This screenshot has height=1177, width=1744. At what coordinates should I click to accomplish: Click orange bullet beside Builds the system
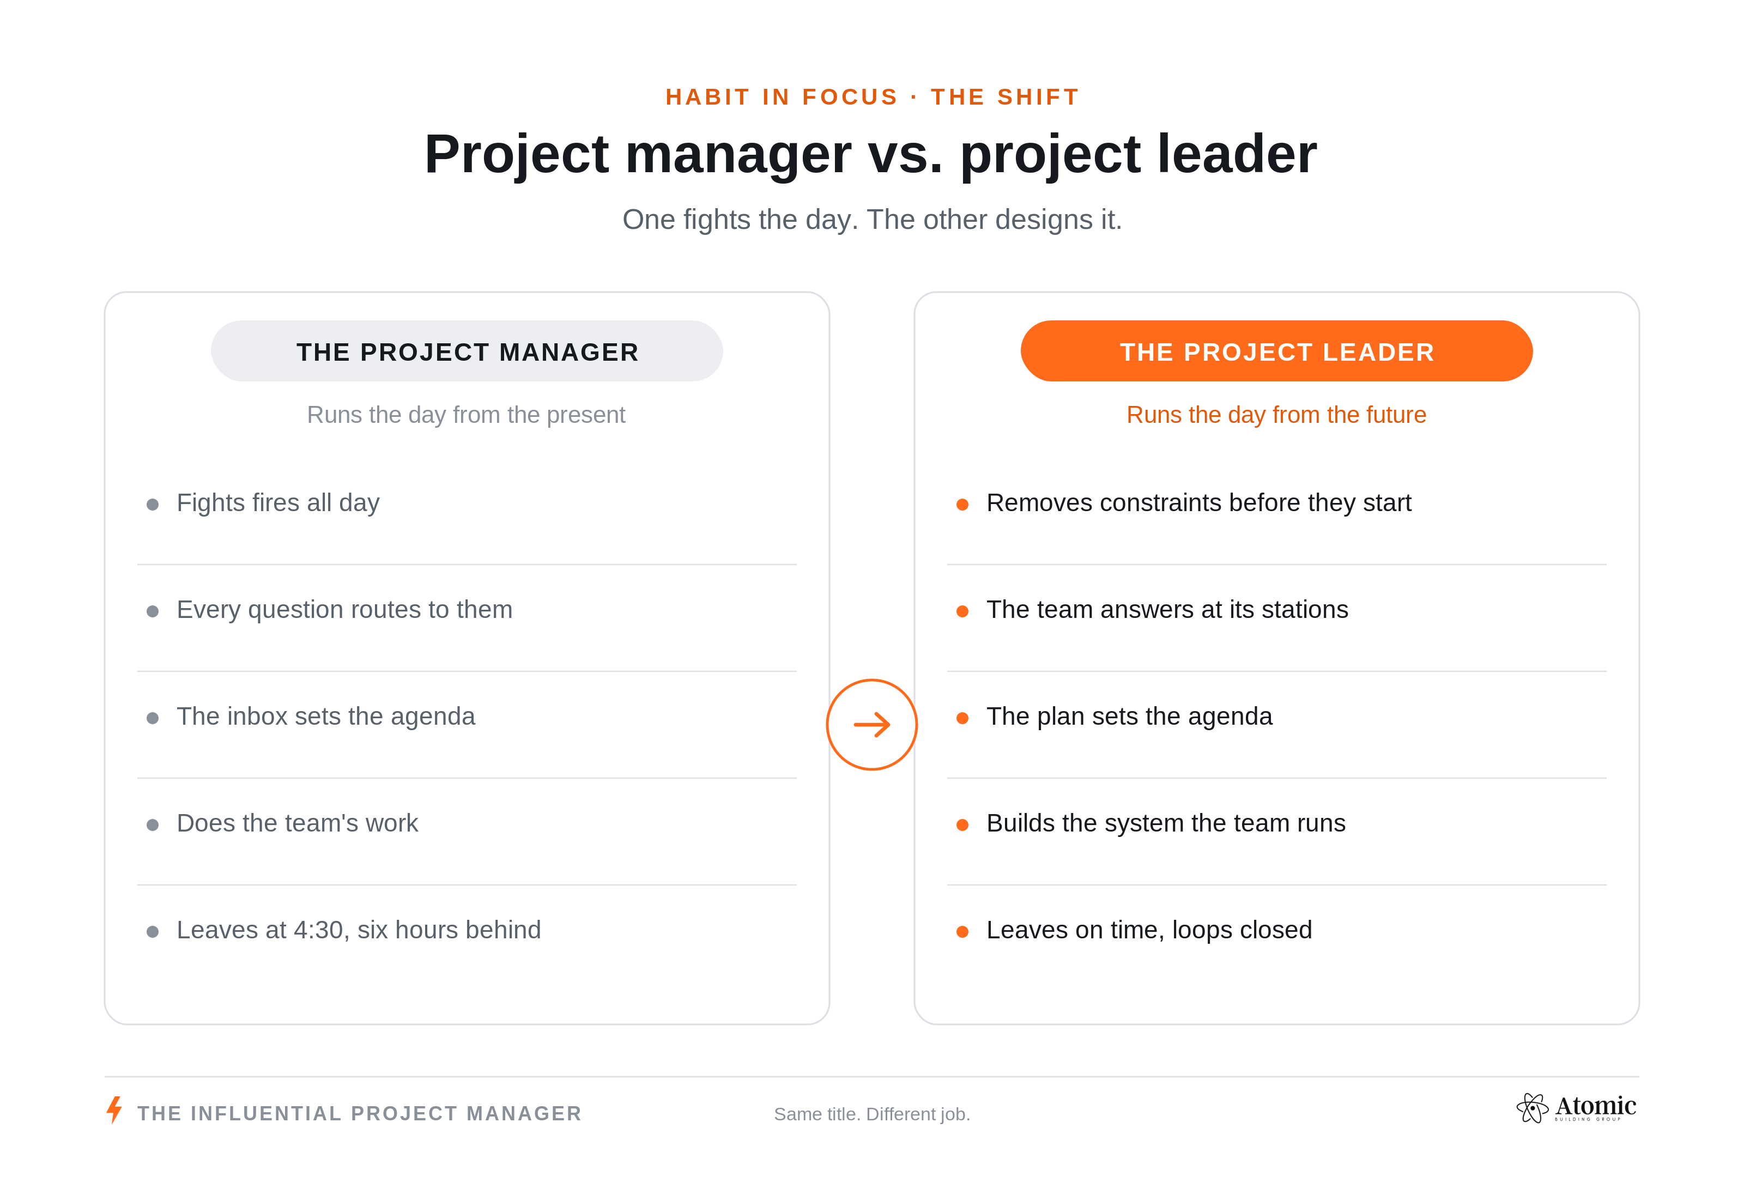click(x=962, y=825)
